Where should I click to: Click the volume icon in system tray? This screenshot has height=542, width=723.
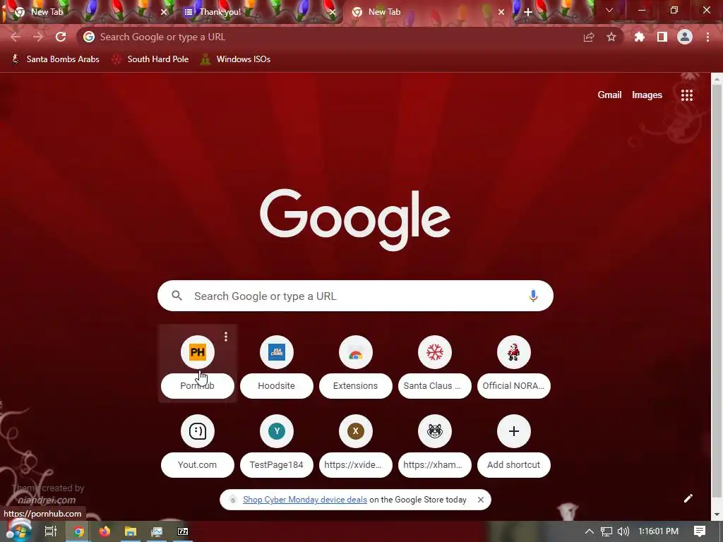click(623, 531)
